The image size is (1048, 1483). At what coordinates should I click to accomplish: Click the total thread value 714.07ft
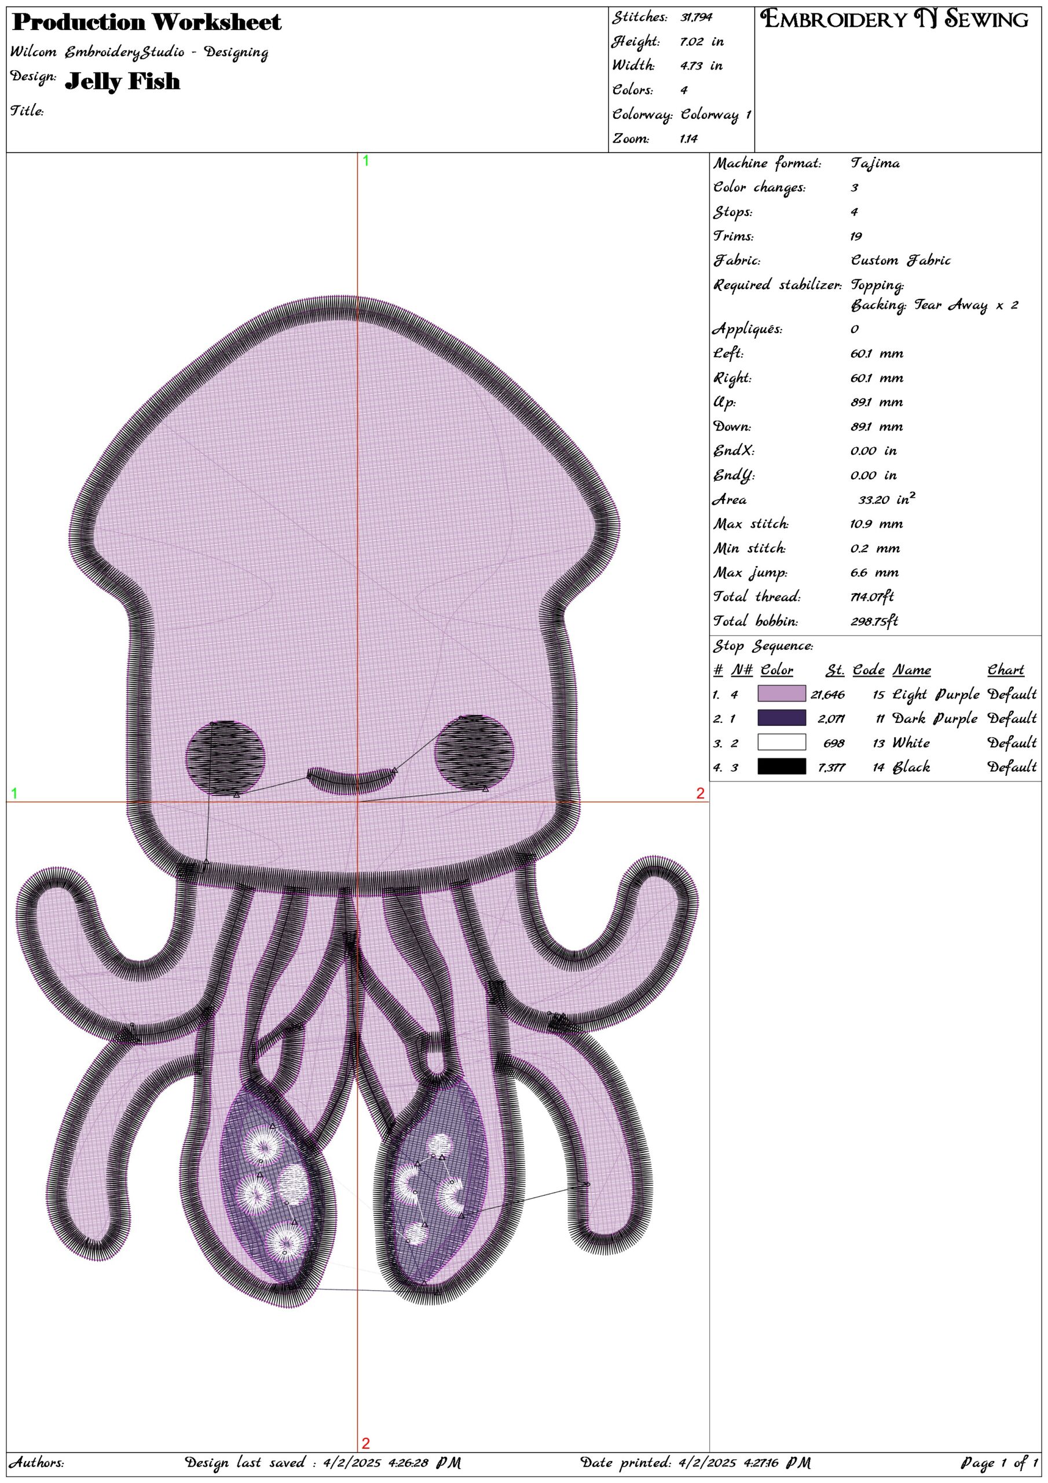(873, 597)
